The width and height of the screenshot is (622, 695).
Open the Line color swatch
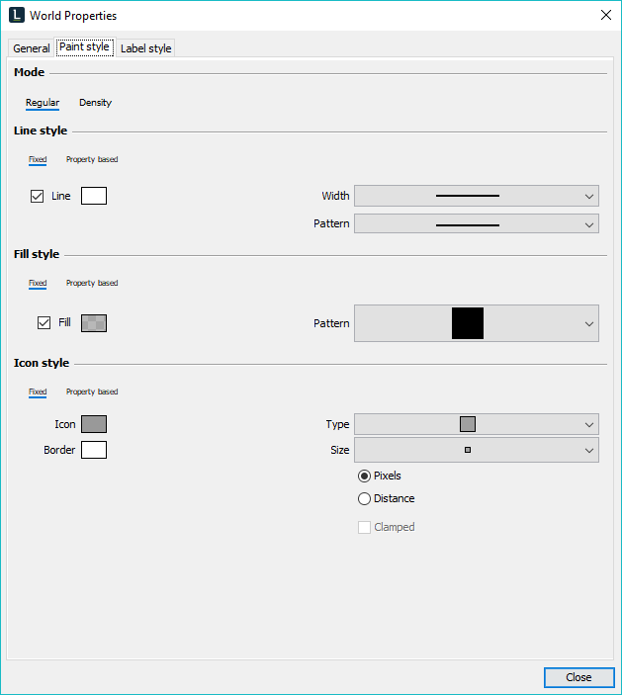(94, 196)
